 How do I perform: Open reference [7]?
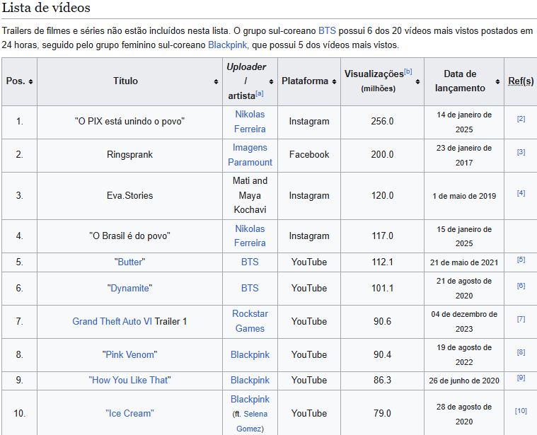[521, 319]
